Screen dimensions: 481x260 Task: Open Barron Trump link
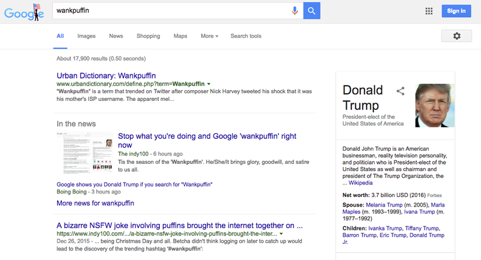[359, 235]
